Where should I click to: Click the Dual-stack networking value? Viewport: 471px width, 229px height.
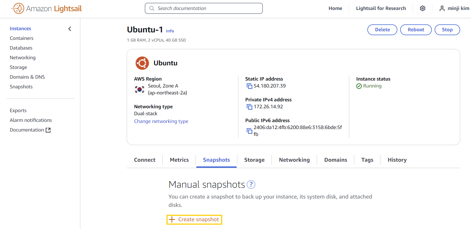(146, 114)
